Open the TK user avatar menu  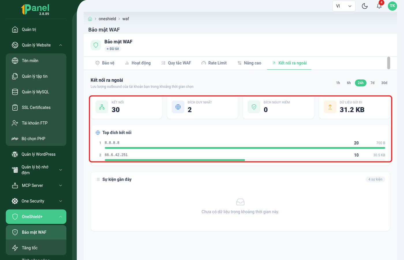[392, 6]
